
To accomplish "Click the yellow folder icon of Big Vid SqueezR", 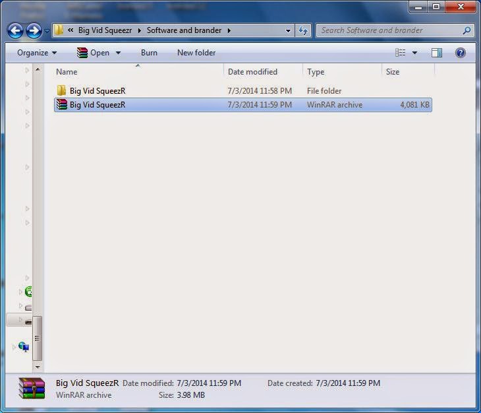I will [x=61, y=90].
